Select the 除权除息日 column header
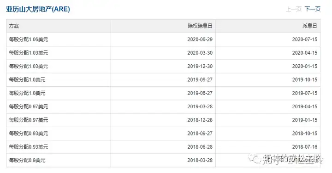 click(200, 26)
